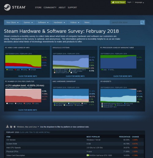Click the PERCENTAGE column header
The width and height of the screenshot is (153, 158).
click(x=125, y=137)
